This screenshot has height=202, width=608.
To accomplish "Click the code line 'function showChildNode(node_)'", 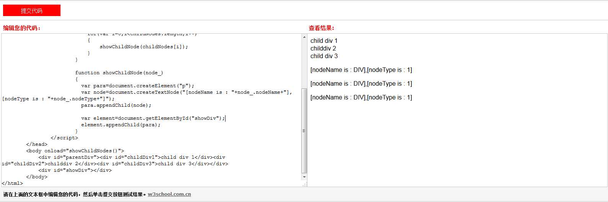I will (119, 73).
